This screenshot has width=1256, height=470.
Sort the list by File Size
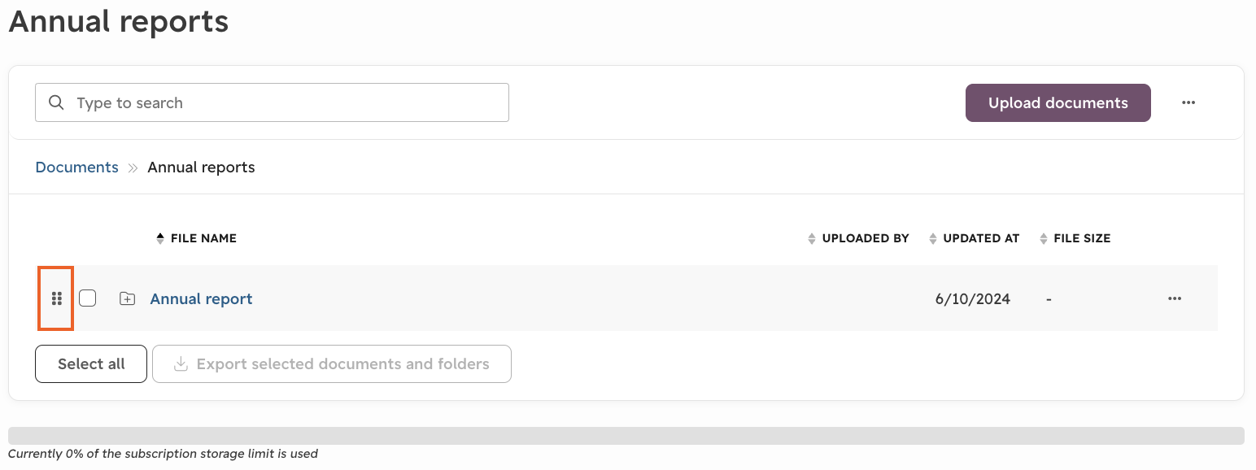[1075, 238]
